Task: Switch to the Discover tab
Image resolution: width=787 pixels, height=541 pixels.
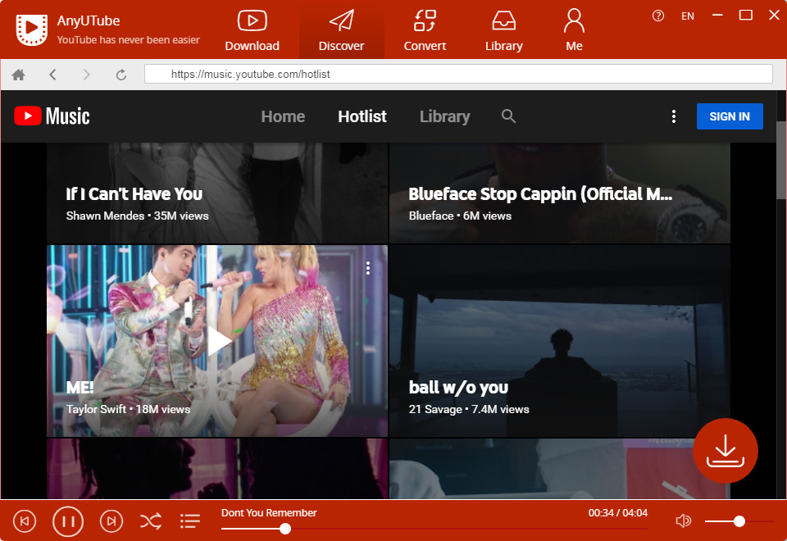Action: 341,30
